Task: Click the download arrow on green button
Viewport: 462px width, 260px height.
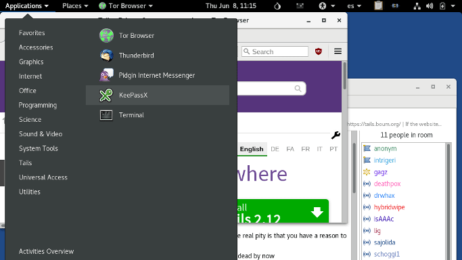Action: (x=317, y=212)
